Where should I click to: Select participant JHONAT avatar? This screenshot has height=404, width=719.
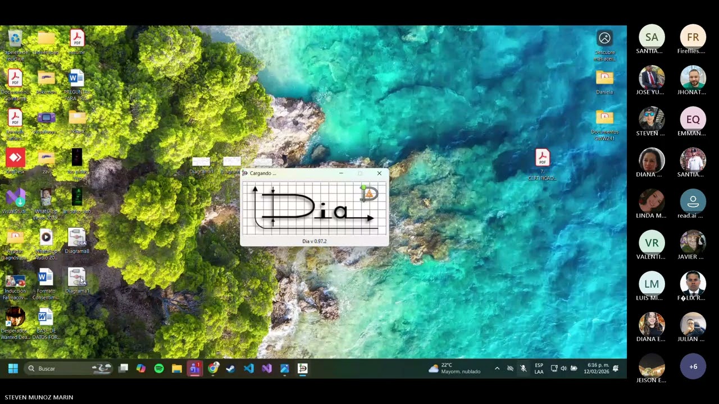point(693,79)
